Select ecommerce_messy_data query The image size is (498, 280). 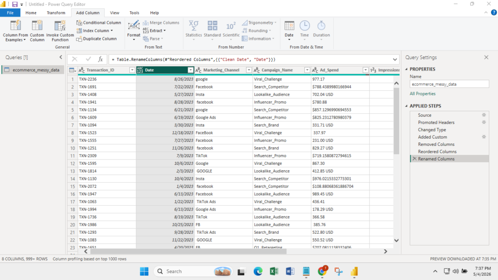pyautogui.click(x=33, y=70)
